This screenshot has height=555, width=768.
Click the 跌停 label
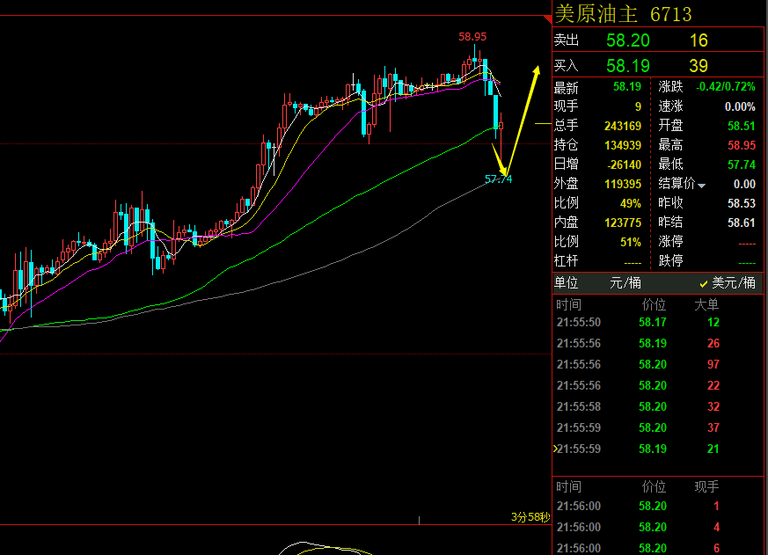click(x=670, y=260)
